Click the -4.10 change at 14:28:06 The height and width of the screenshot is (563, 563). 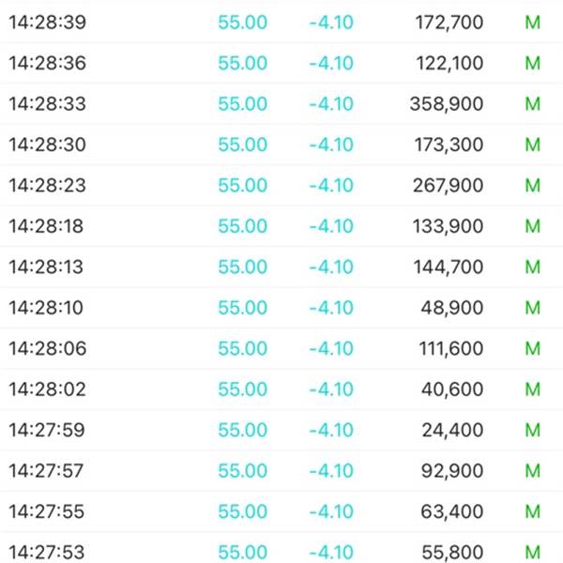point(331,348)
